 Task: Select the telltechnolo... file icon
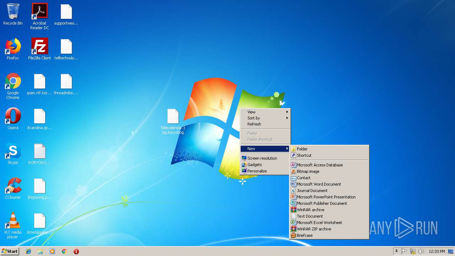coord(66,49)
